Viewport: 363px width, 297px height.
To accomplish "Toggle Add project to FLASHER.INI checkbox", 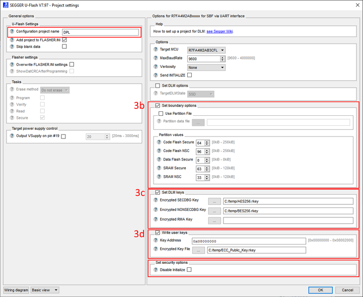I will (64, 40).
